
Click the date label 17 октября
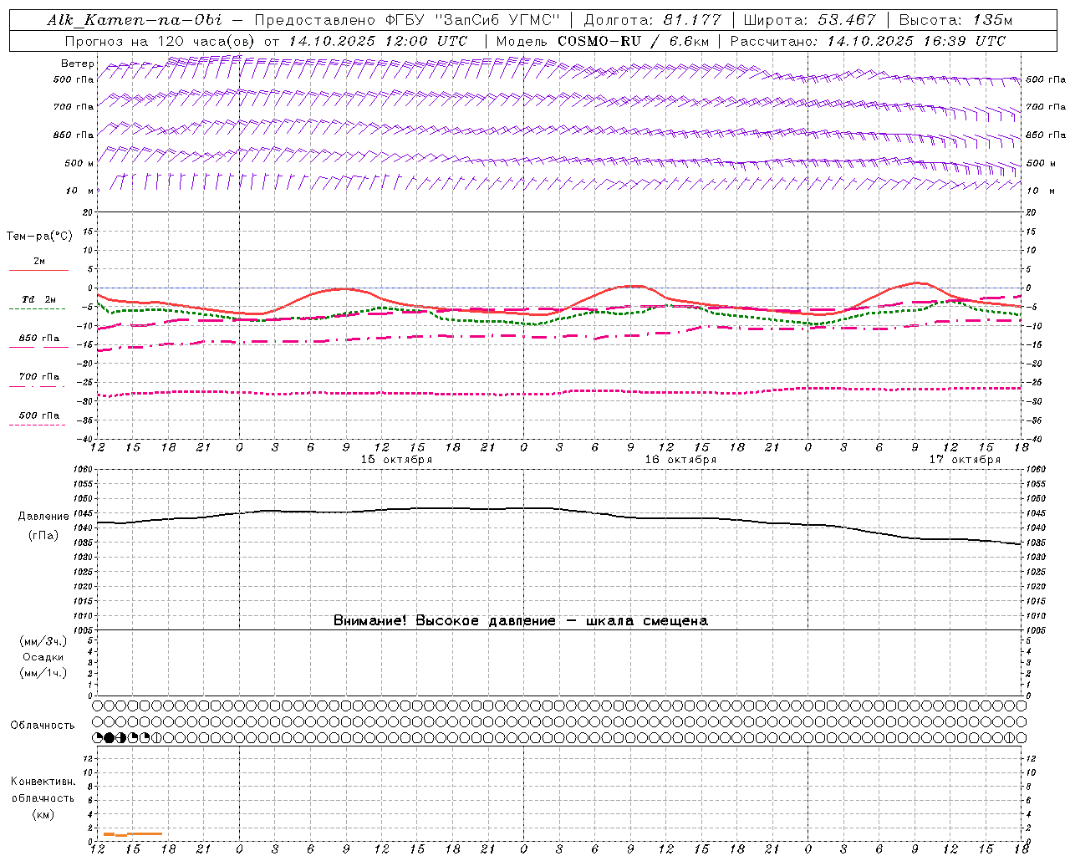coord(965,460)
